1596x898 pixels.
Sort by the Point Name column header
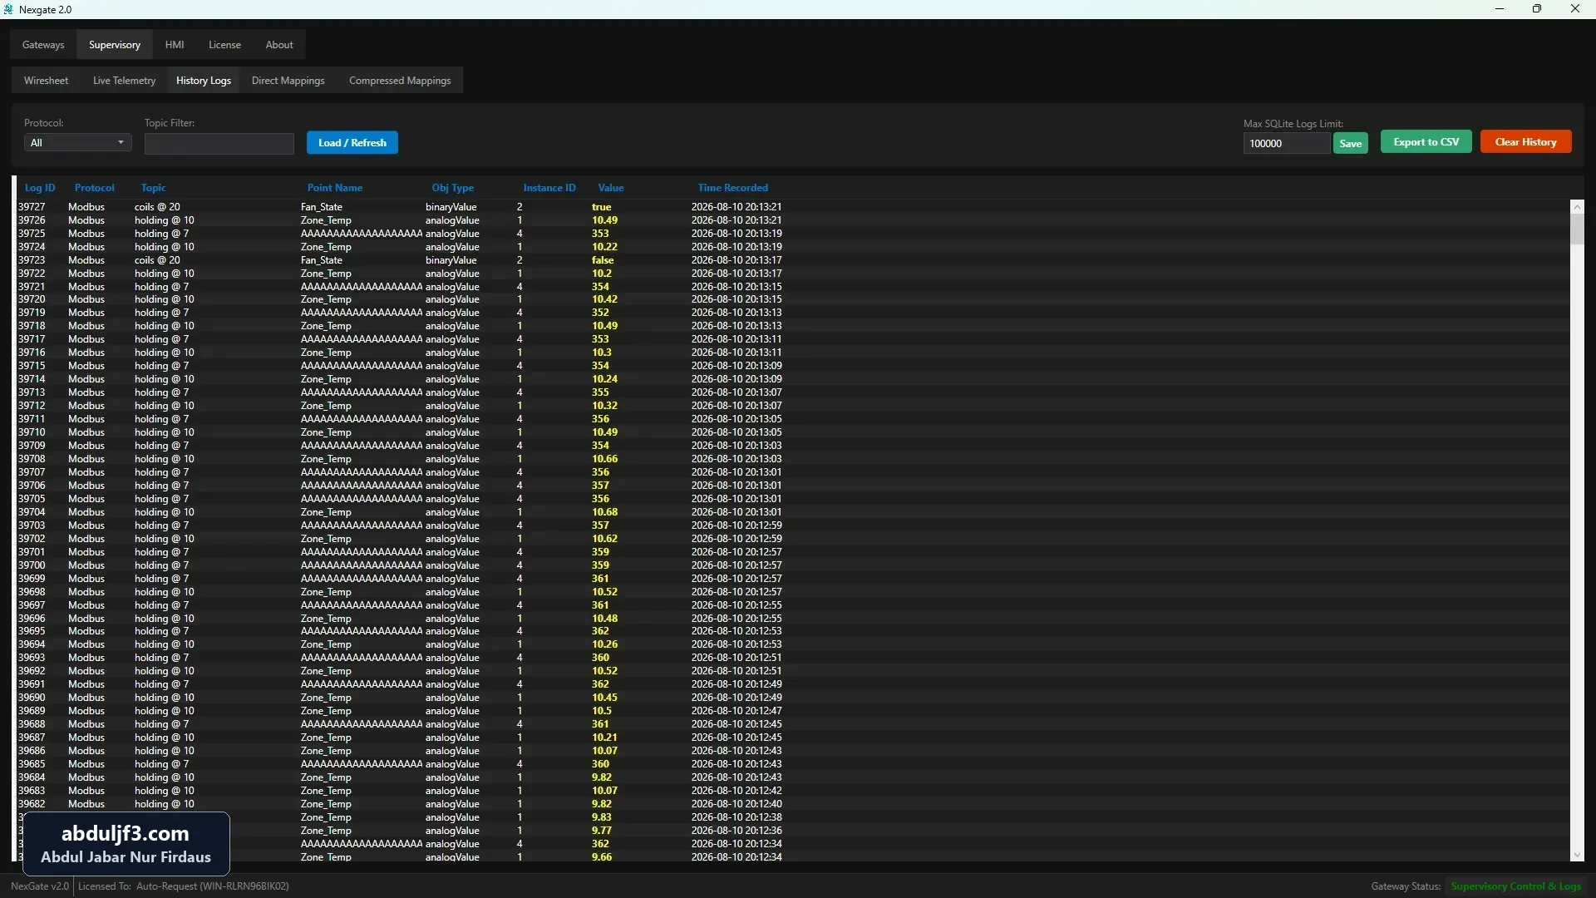(335, 188)
